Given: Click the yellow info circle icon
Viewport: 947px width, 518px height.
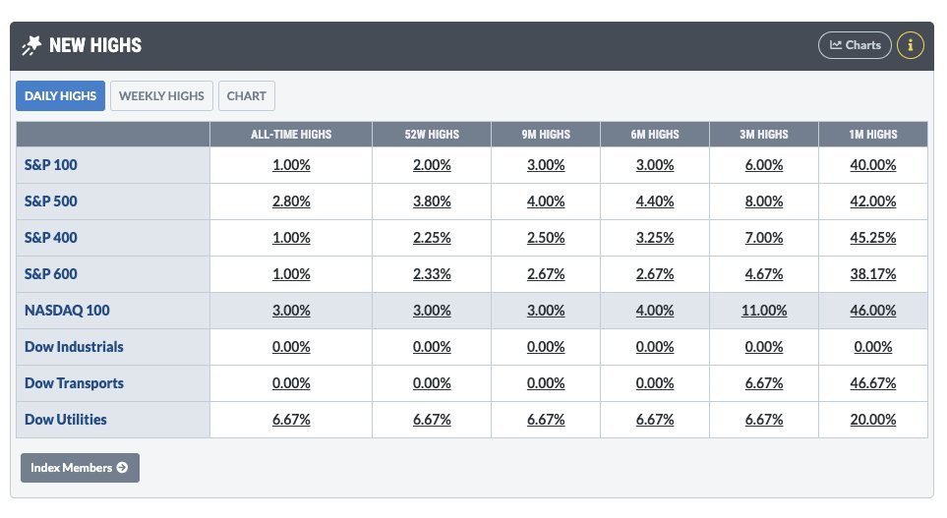Looking at the screenshot, I should [911, 45].
